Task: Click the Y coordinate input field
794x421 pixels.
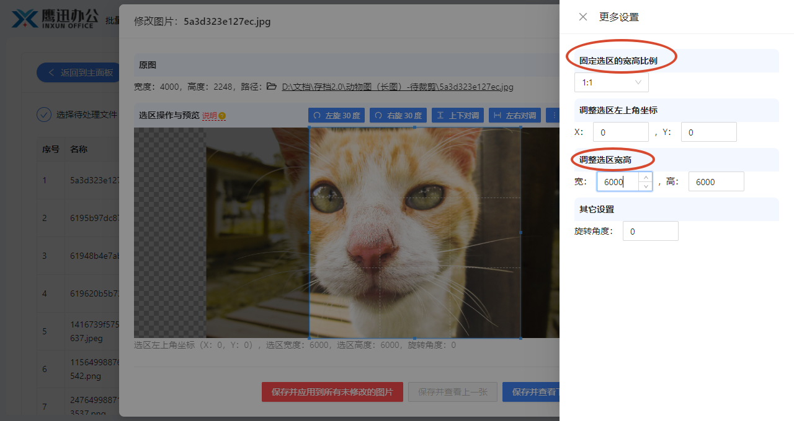Action: point(709,132)
